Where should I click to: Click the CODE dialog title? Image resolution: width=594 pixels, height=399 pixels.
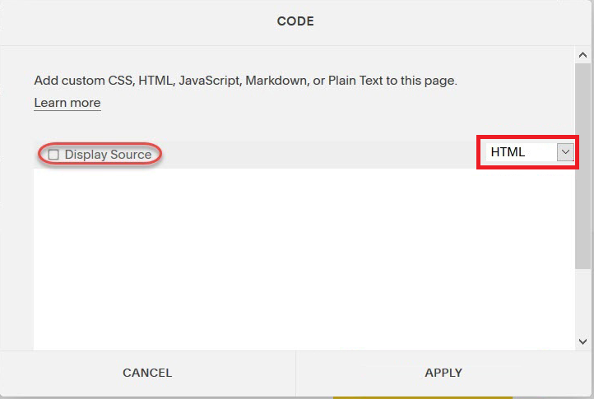point(295,21)
